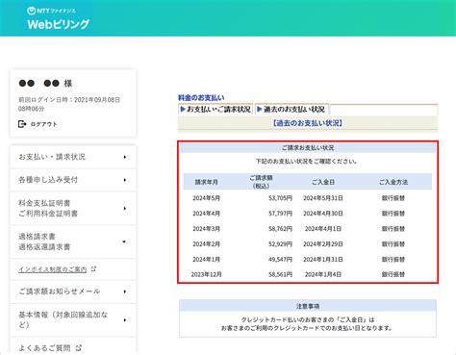Click the ご請求額（税込） column header

coord(261,182)
